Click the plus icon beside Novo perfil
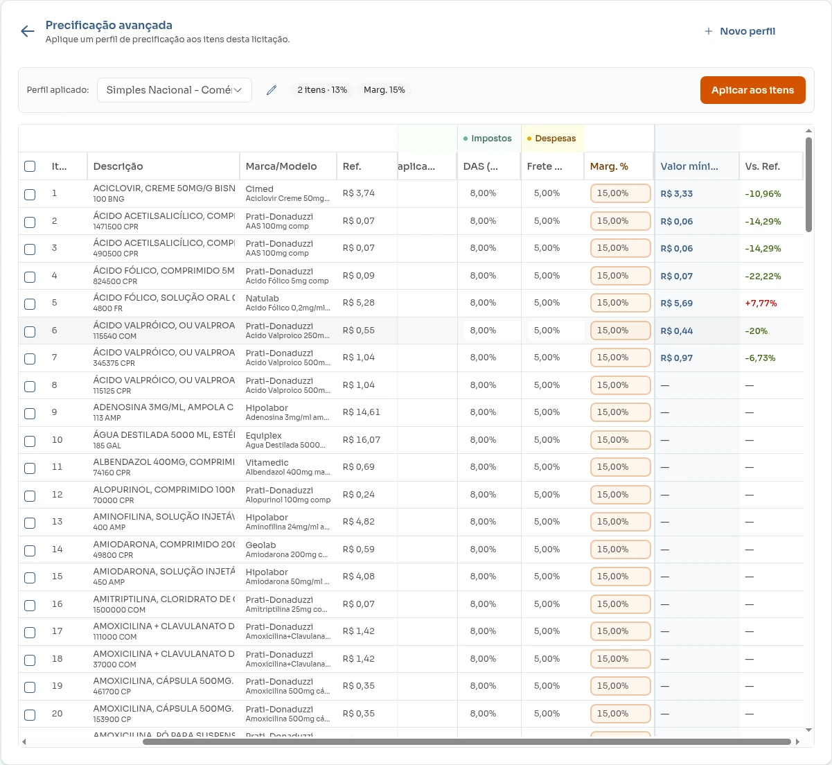Image resolution: width=832 pixels, height=765 pixels. (x=708, y=31)
